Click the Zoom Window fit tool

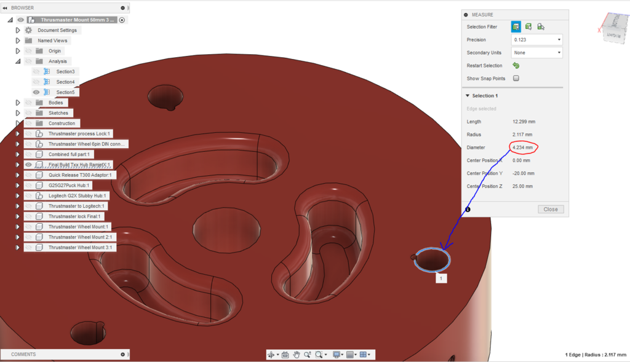click(x=319, y=355)
